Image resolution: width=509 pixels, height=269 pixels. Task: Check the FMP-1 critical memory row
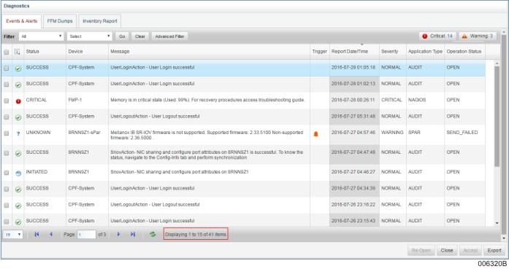click(6, 101)
